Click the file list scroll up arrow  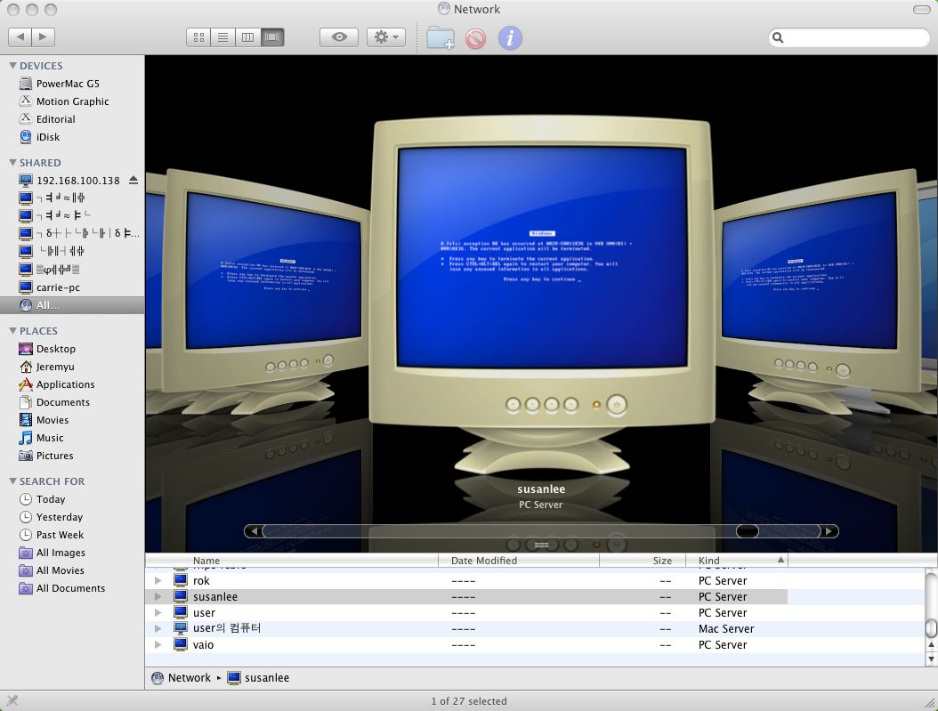[x=931, y=645]
